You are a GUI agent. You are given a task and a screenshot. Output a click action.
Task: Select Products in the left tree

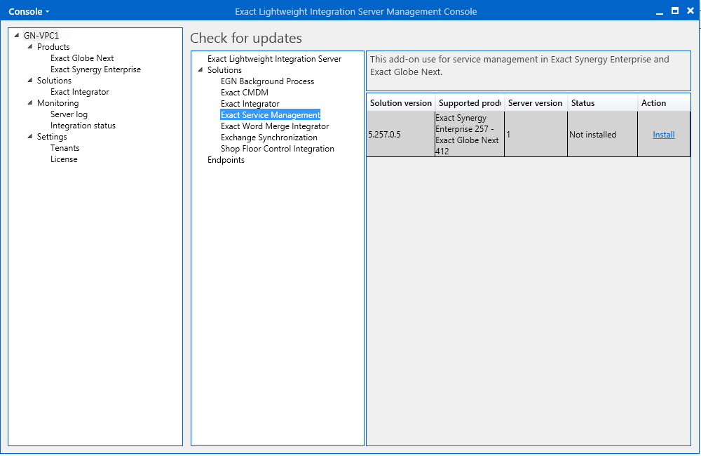pos(53,47)
